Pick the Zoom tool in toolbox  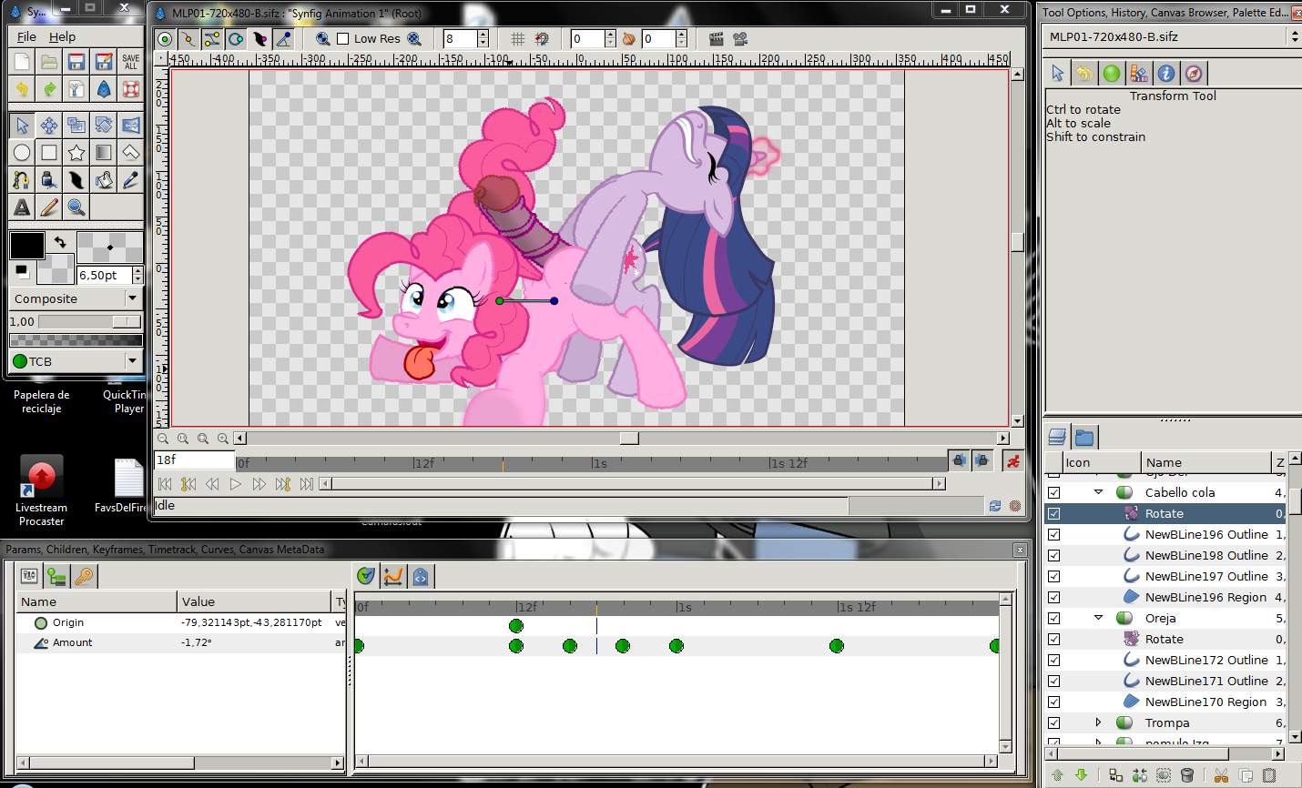click(x=76, y=207)
